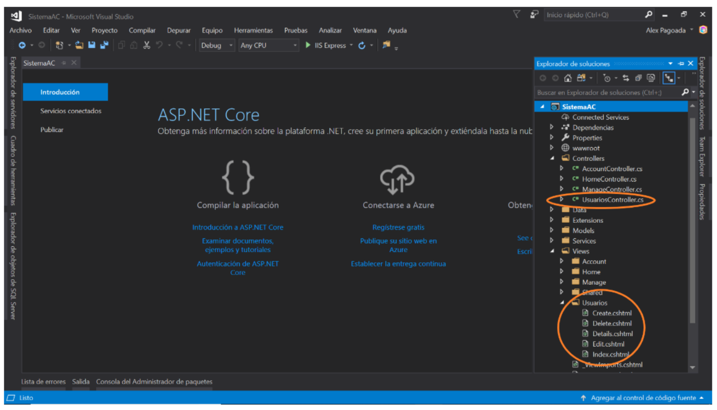Select the Servicios conectados tab
717x410 pixels.
tap(71, 111)
